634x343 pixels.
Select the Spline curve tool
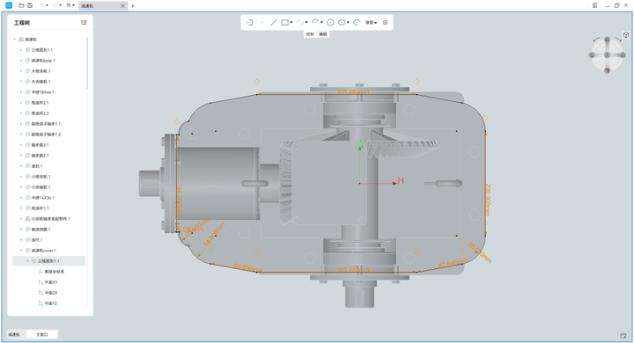click(300, 23)
